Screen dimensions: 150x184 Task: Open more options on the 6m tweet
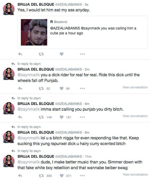click(82, 117)
